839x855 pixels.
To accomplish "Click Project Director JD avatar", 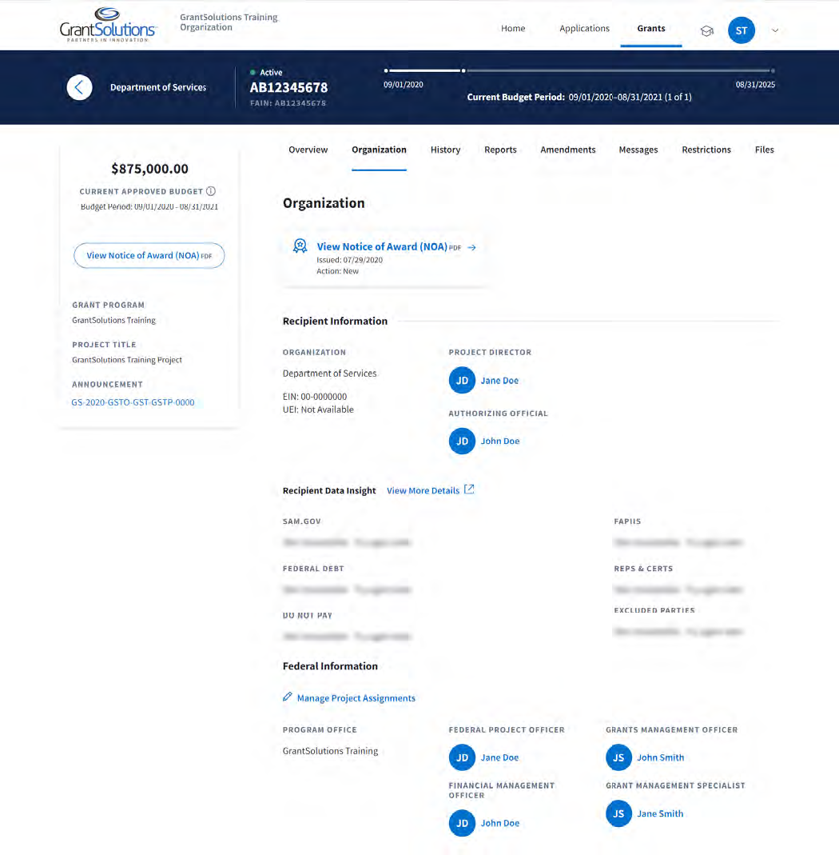I will coord(462,381).
